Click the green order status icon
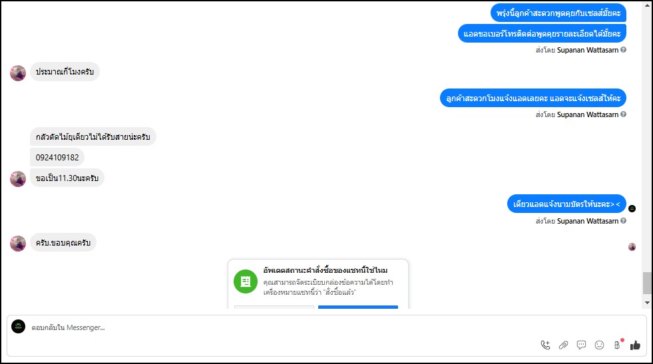The height and width of the screenshot is (364, 653). coord(246,281)
